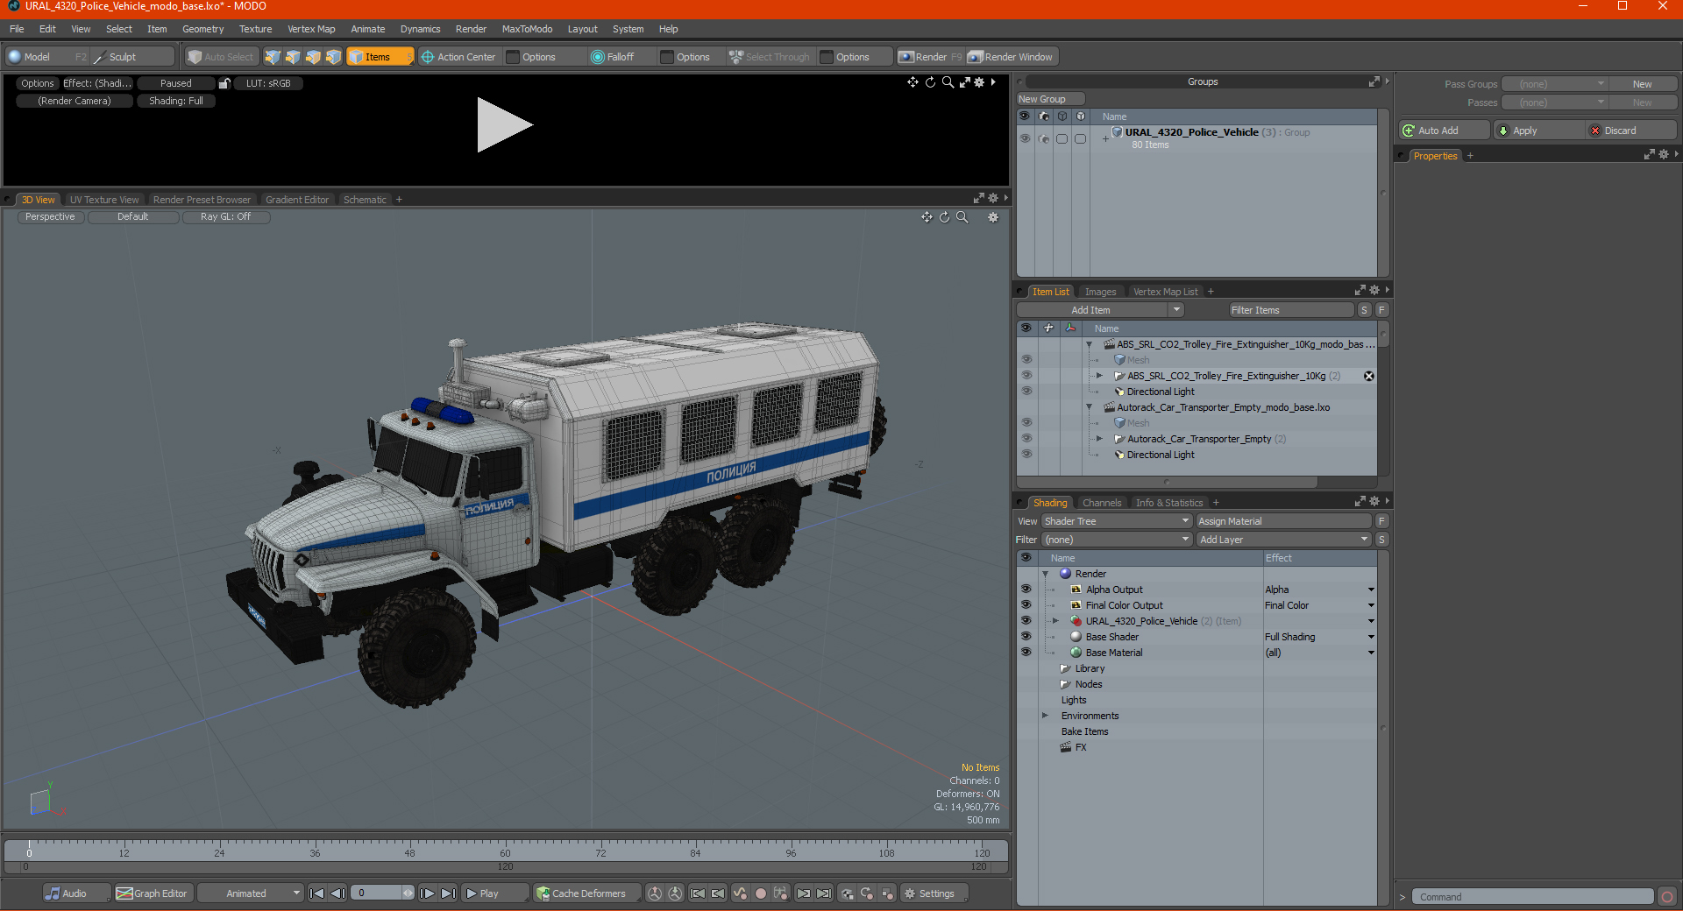Hide URAL_4320_Police_Vehicle in Shader Tree
The width and height of the screenshot is (1683, 911).
(1026, 621)
